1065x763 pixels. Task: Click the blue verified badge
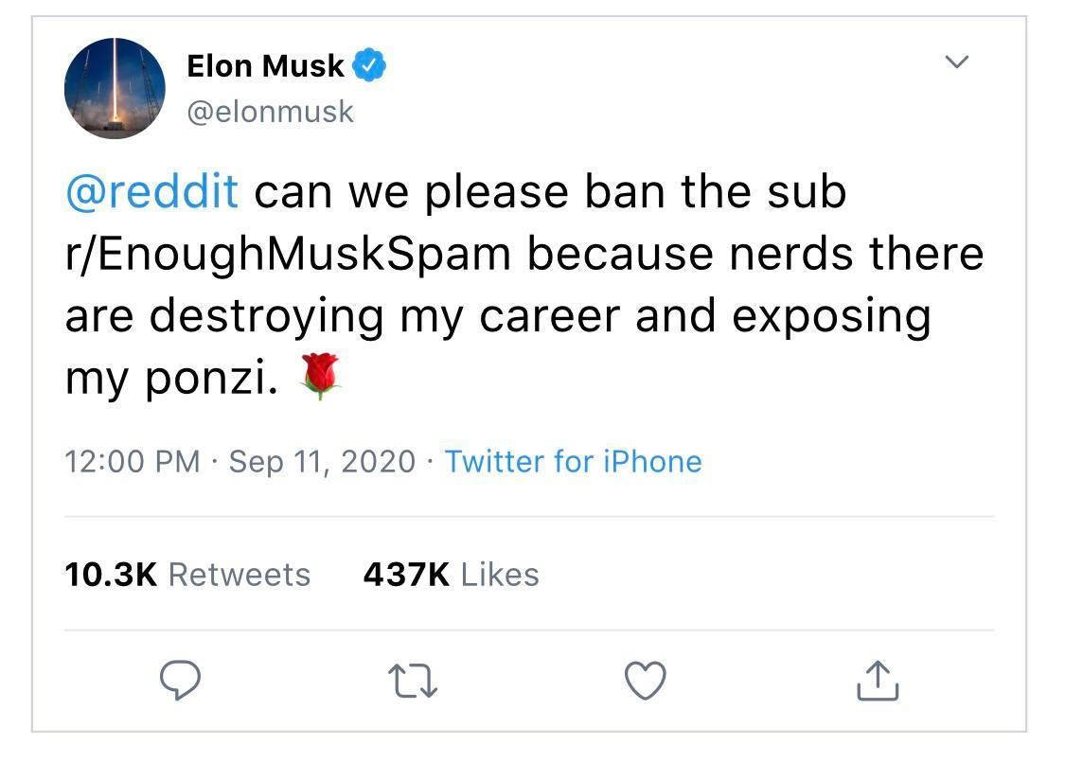point(369,66)
